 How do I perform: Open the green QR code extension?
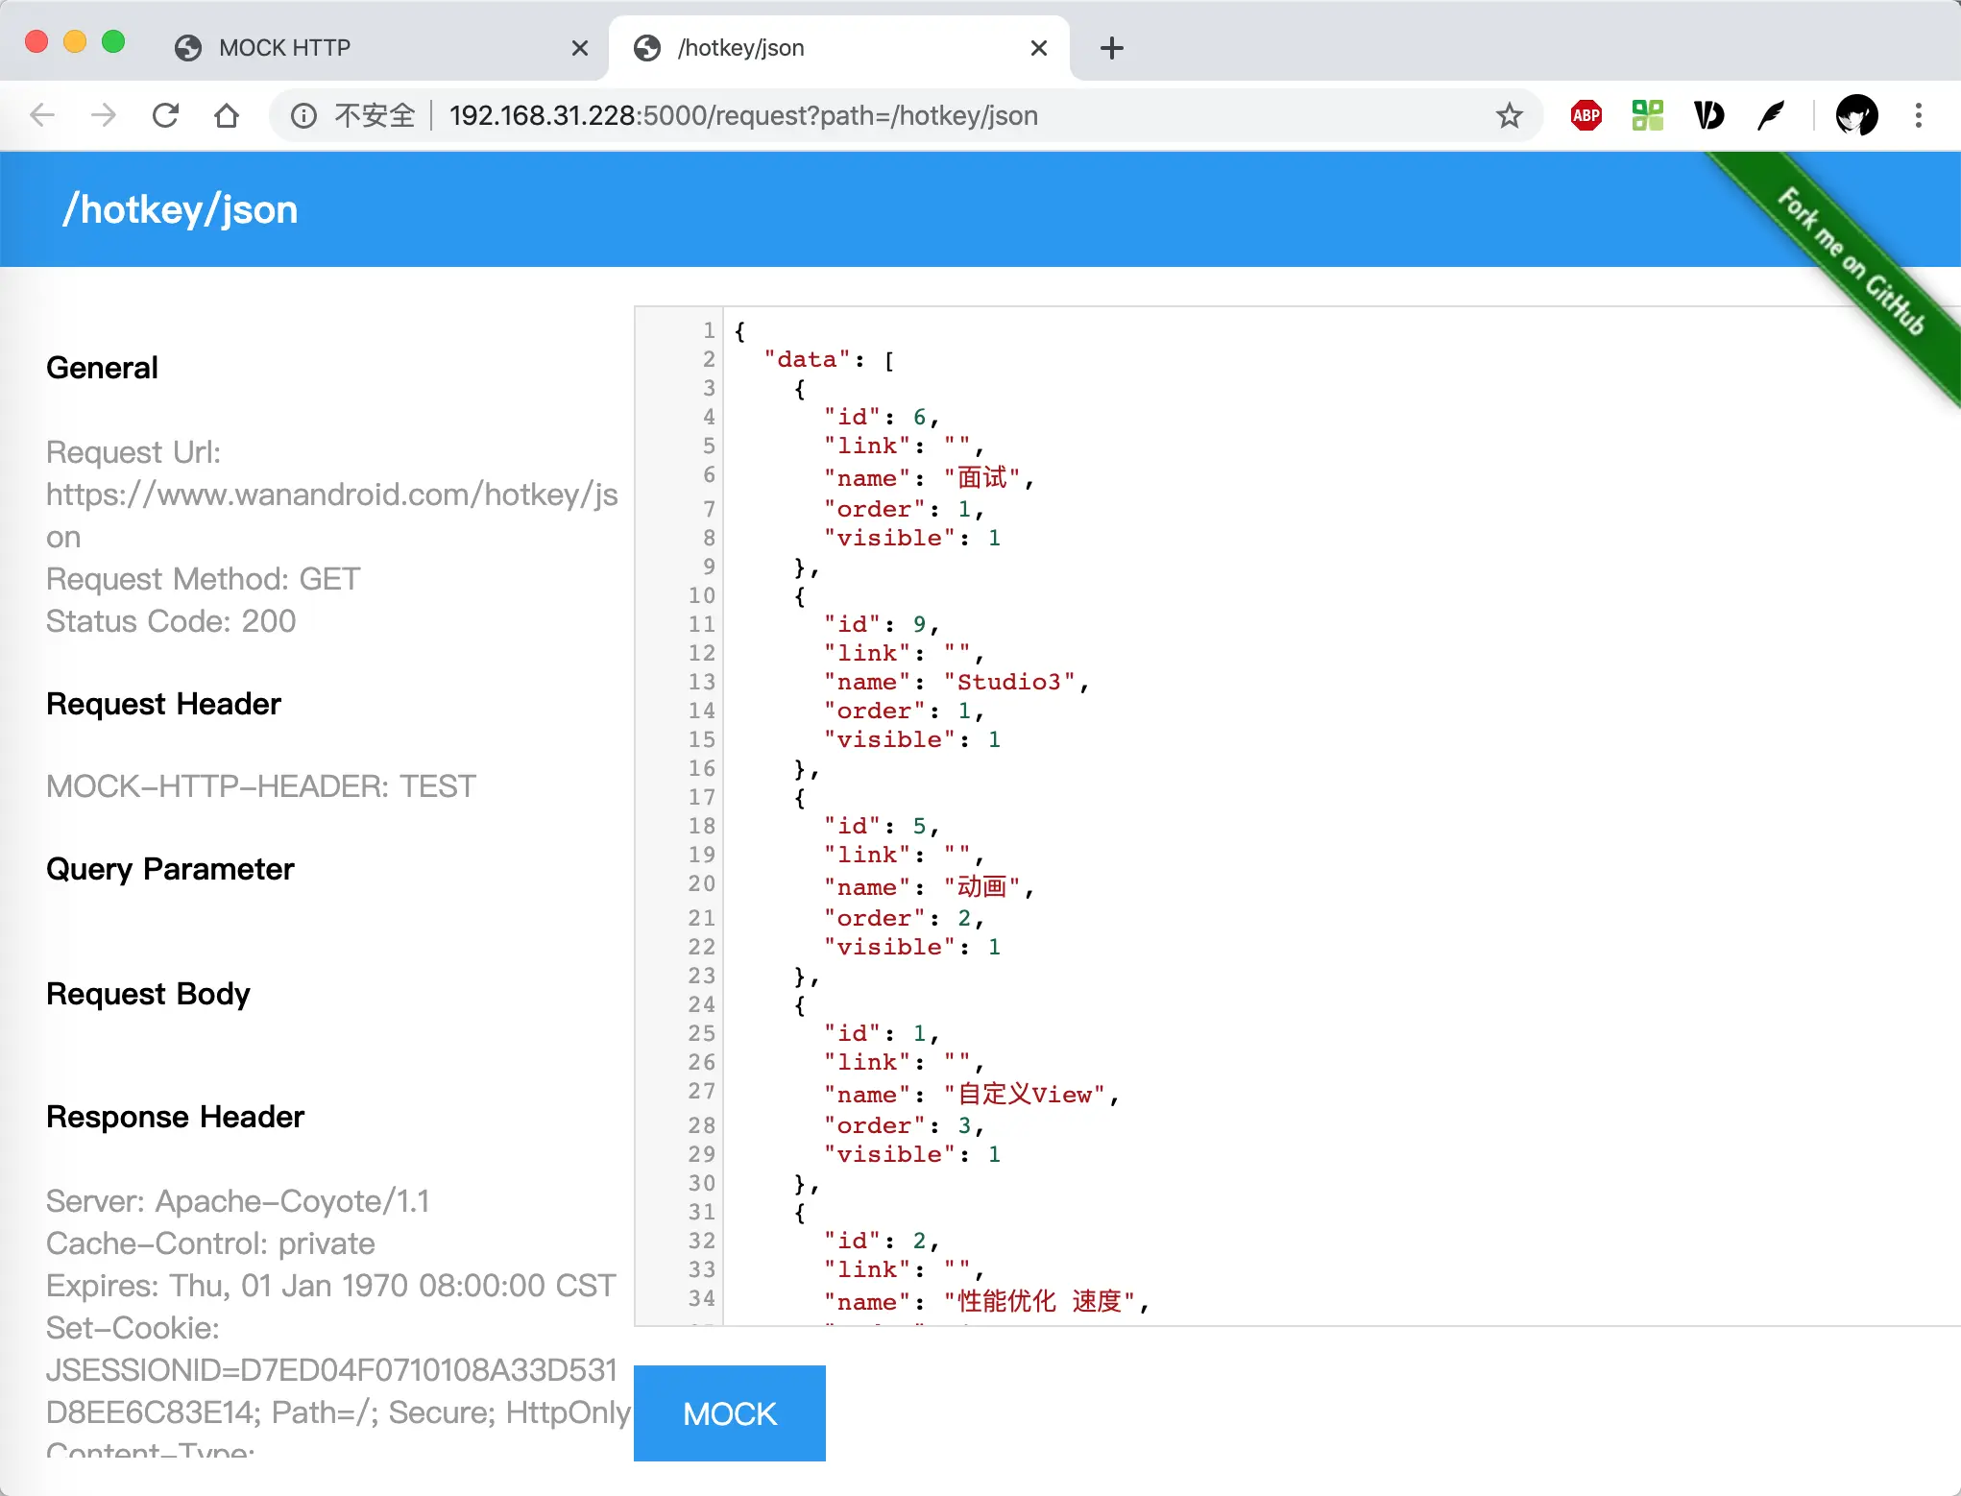(1647, 116)
